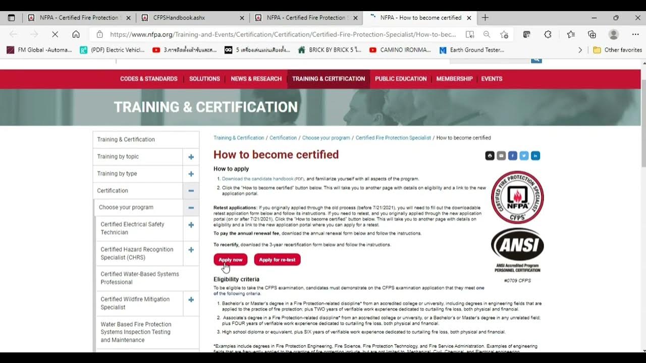Expand the Training by type section

pos(191,174)
